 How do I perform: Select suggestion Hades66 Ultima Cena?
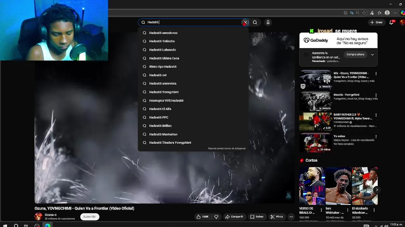(193, 58)
